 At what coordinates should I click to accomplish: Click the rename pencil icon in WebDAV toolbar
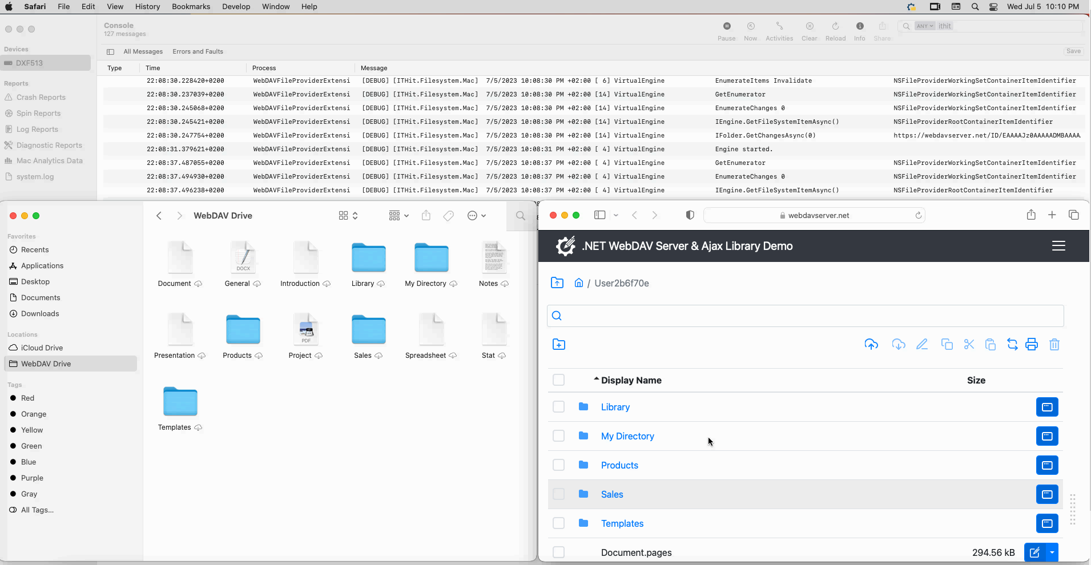[x=922, y=344]
